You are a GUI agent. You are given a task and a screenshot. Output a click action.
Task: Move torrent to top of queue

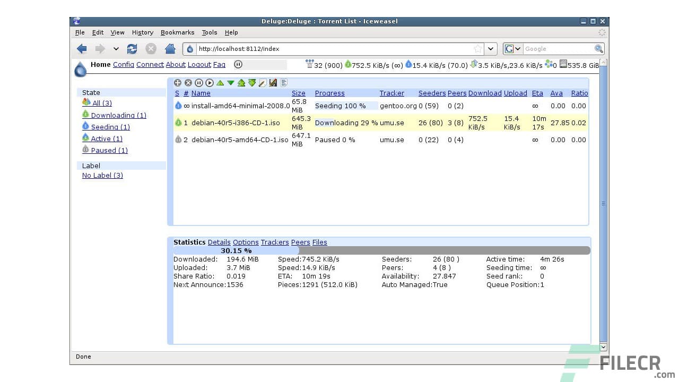(x=241, y=83)
